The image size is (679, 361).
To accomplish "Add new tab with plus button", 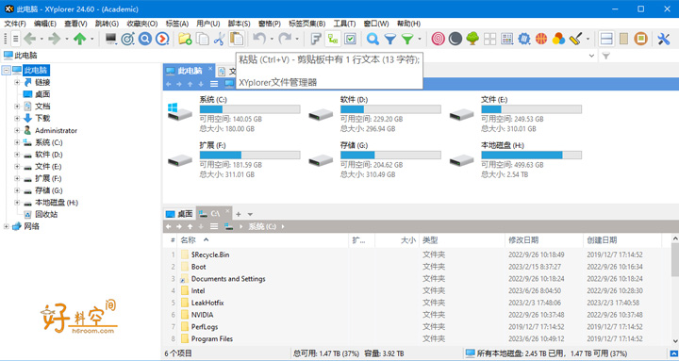I will point(239,214).
